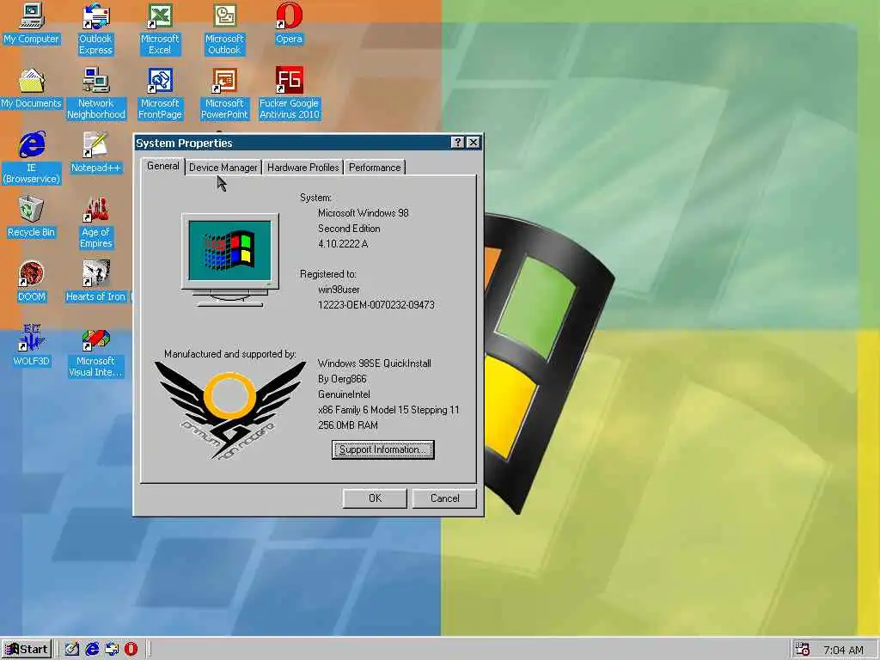The image size is (880, 660).
Task: Select the Outlook Express desktop shortcut
Action: [x=95, y=29]
